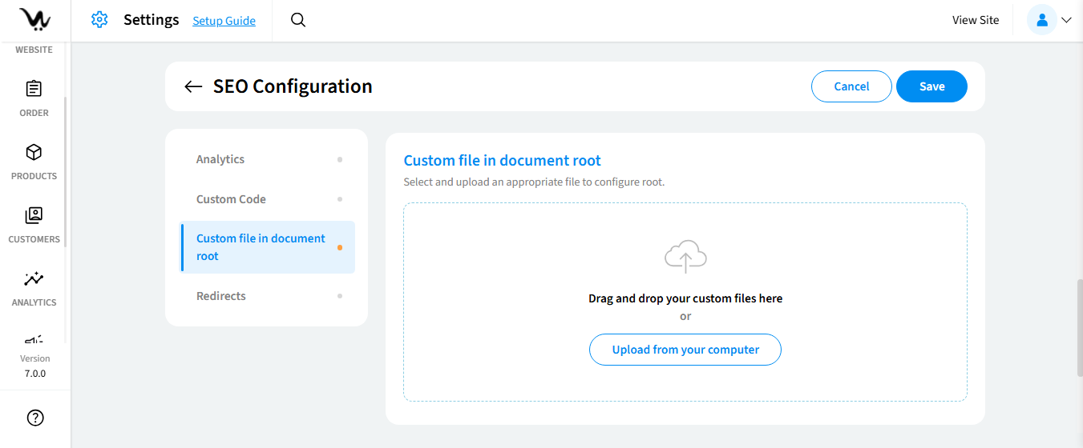The height and width of the screenshot is (448, 1083).
Task: Click the help question mark icon
Action: (35, 418)
